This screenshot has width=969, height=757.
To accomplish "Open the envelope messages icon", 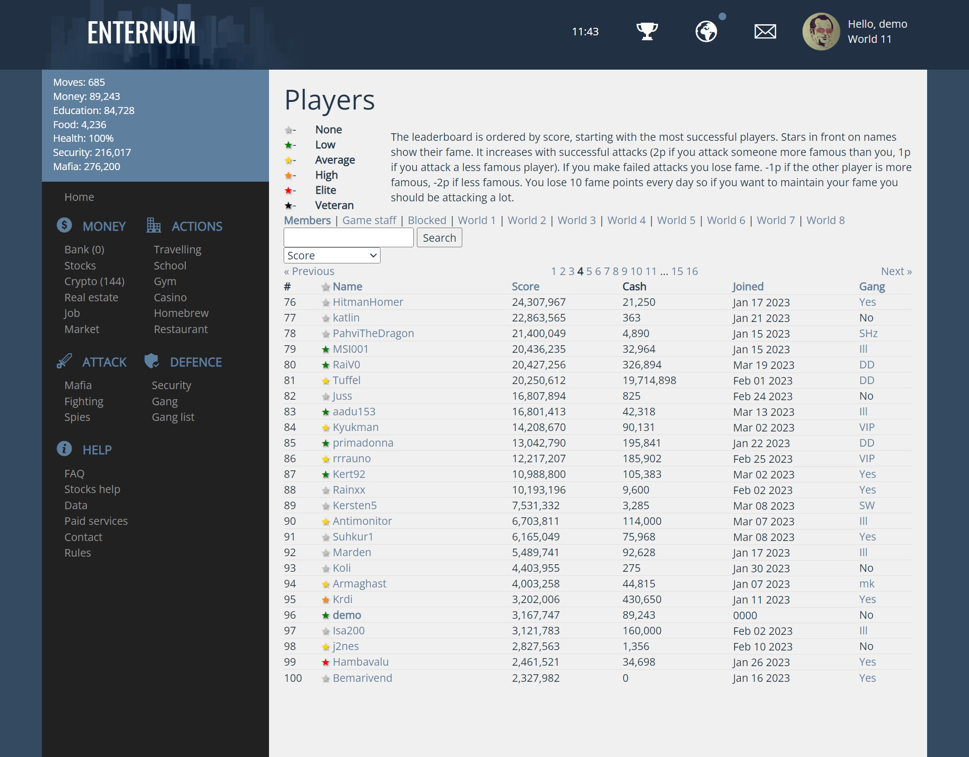I will [x=765, y=31].
